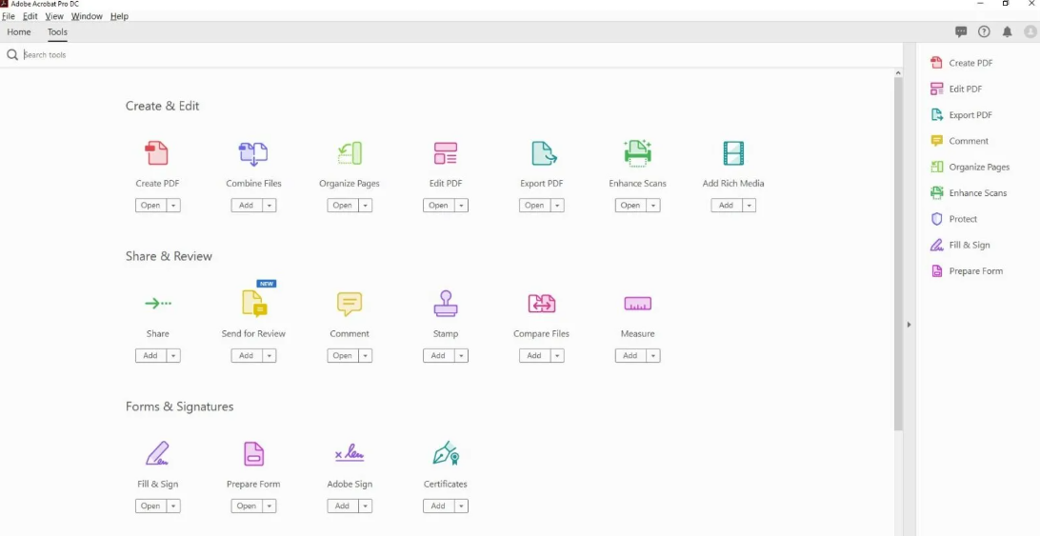Click Comment shortcut in right sidebar
This screenshot has width=1040, height=536.
tap(960, 141)
